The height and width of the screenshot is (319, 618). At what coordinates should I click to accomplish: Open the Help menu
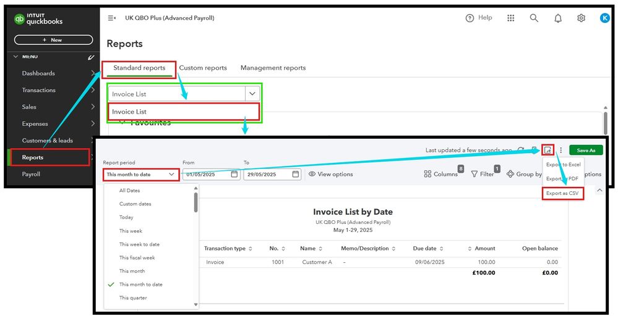[x=478, y=18]
